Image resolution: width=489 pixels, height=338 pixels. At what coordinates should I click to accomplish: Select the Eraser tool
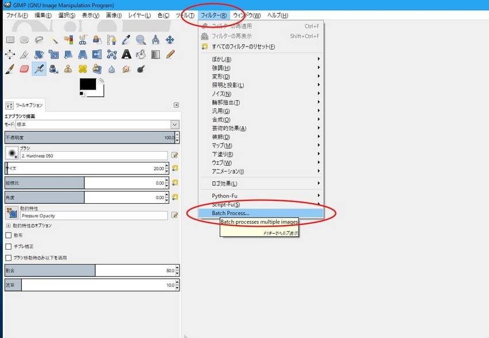click(24, 69)
